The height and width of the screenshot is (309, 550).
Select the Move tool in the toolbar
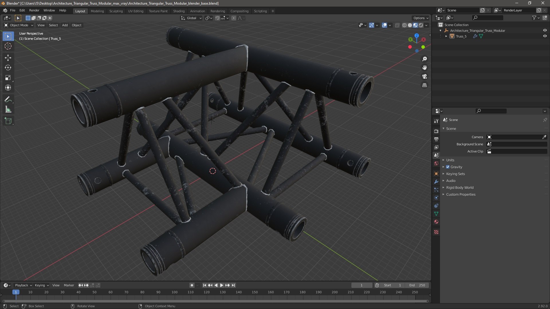tap(8, 58)
